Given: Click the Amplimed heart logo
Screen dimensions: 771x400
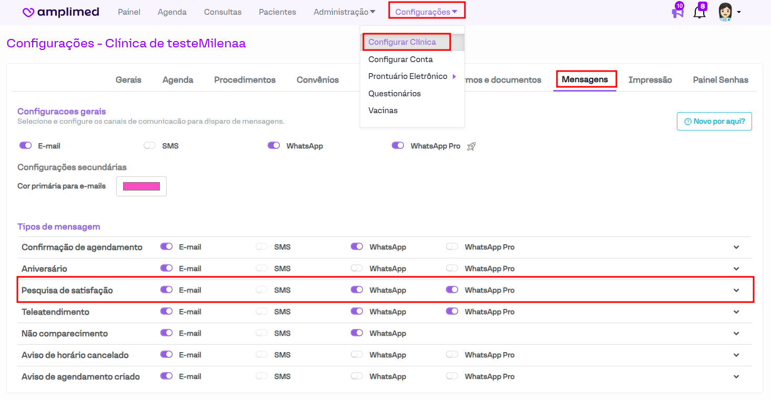Looking at the screenshot, I should click(x=29, y=12).
